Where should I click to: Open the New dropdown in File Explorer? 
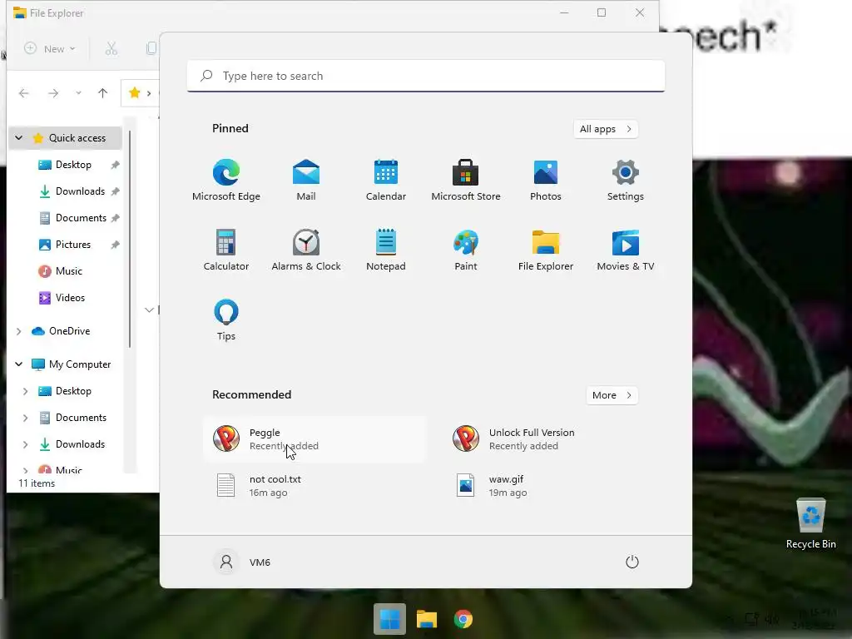(49, 49)
